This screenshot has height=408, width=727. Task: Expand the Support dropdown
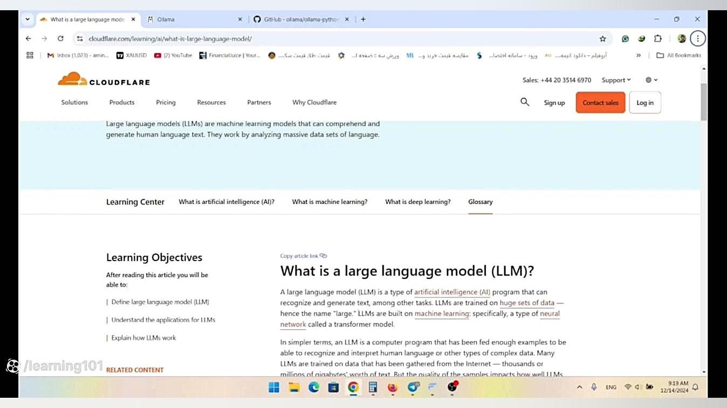pos(616,80)
